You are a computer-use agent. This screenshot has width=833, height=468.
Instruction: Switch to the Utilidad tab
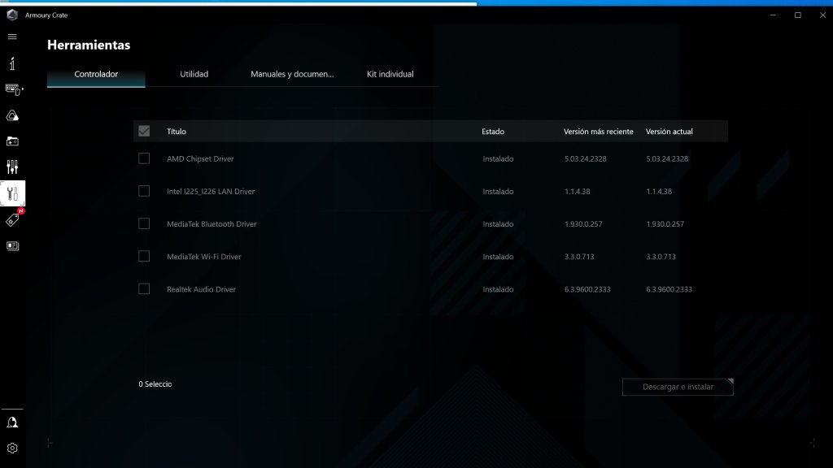[x=194, y=74]
